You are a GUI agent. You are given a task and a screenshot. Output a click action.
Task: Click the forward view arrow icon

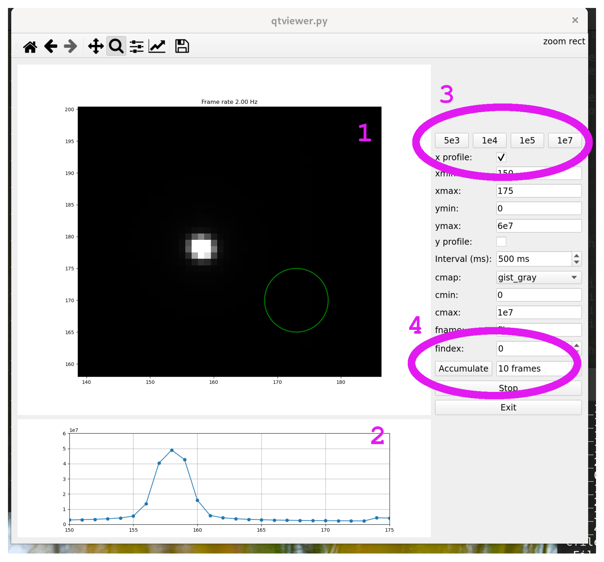(x=70, y=47)
